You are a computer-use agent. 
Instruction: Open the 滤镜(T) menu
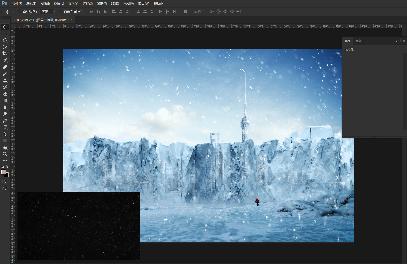point(102,4)
